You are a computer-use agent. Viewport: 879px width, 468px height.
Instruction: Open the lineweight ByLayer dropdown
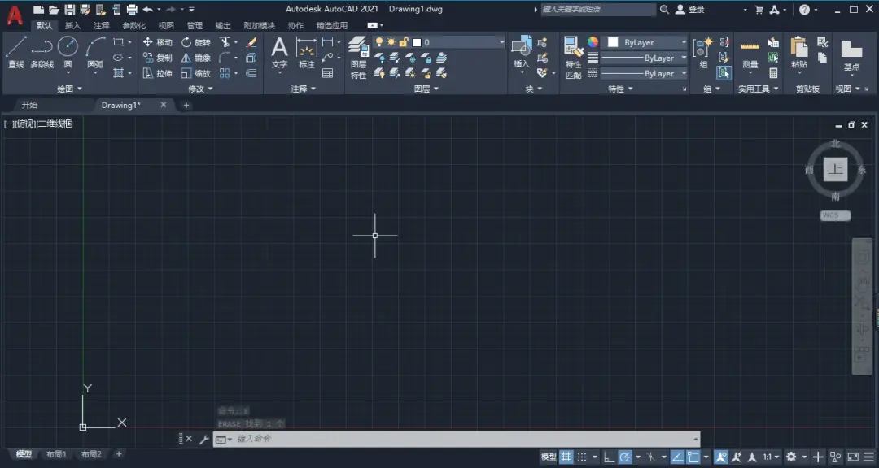[x=644, y=58]
